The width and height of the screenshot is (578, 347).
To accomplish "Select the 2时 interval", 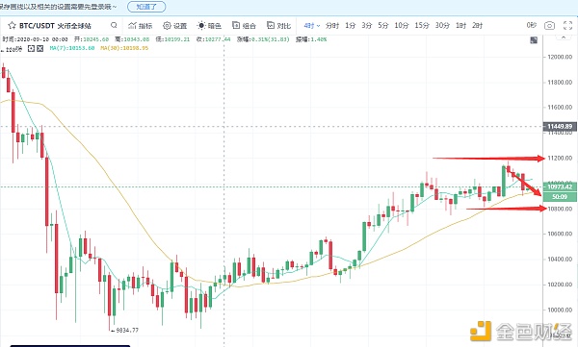I will point(477,25).
